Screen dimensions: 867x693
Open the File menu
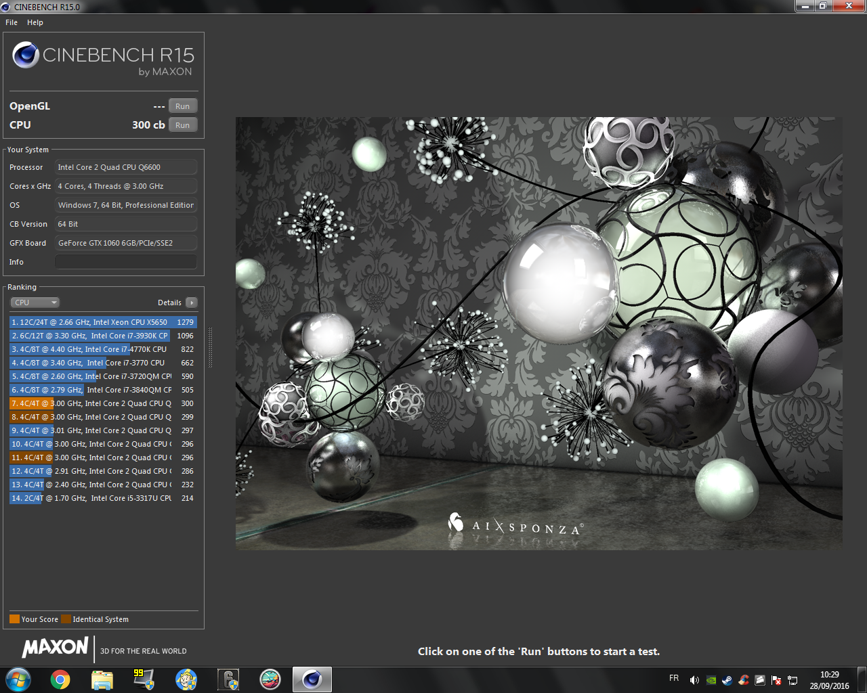[12, 22]
